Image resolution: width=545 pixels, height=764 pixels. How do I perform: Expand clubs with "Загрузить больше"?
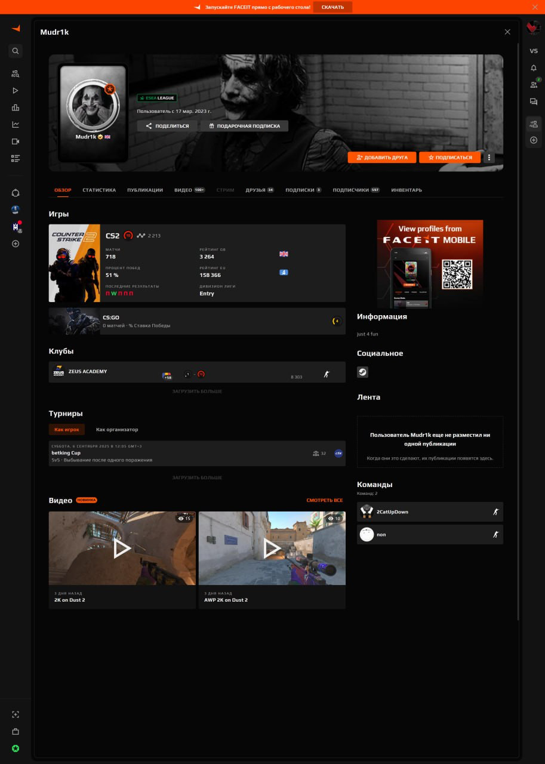[x=197, y=392]
